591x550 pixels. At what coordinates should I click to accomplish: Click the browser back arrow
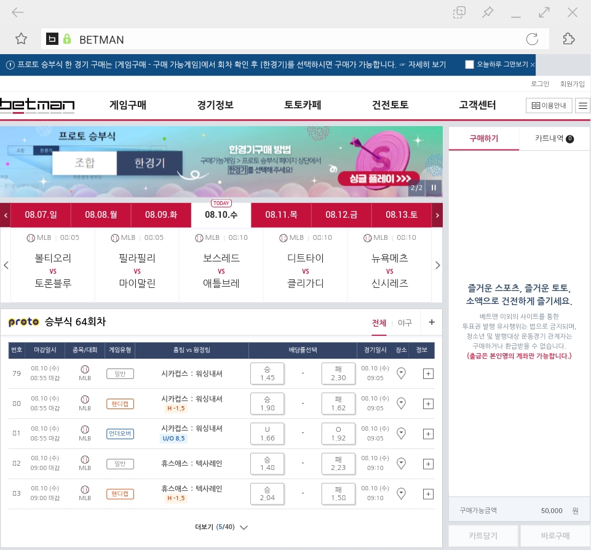tap(17, 12)
